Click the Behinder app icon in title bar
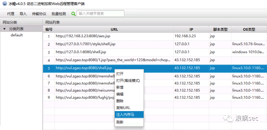 pyautogui.click(x=5, y=3)
